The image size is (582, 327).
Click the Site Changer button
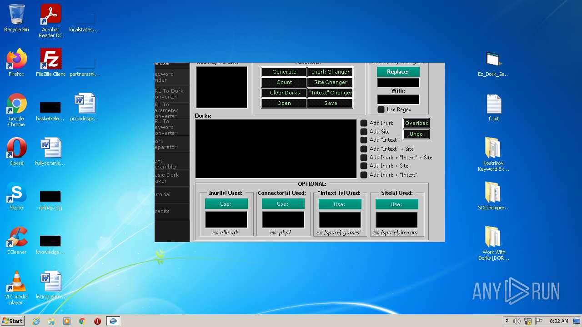[x=331, y=82]
